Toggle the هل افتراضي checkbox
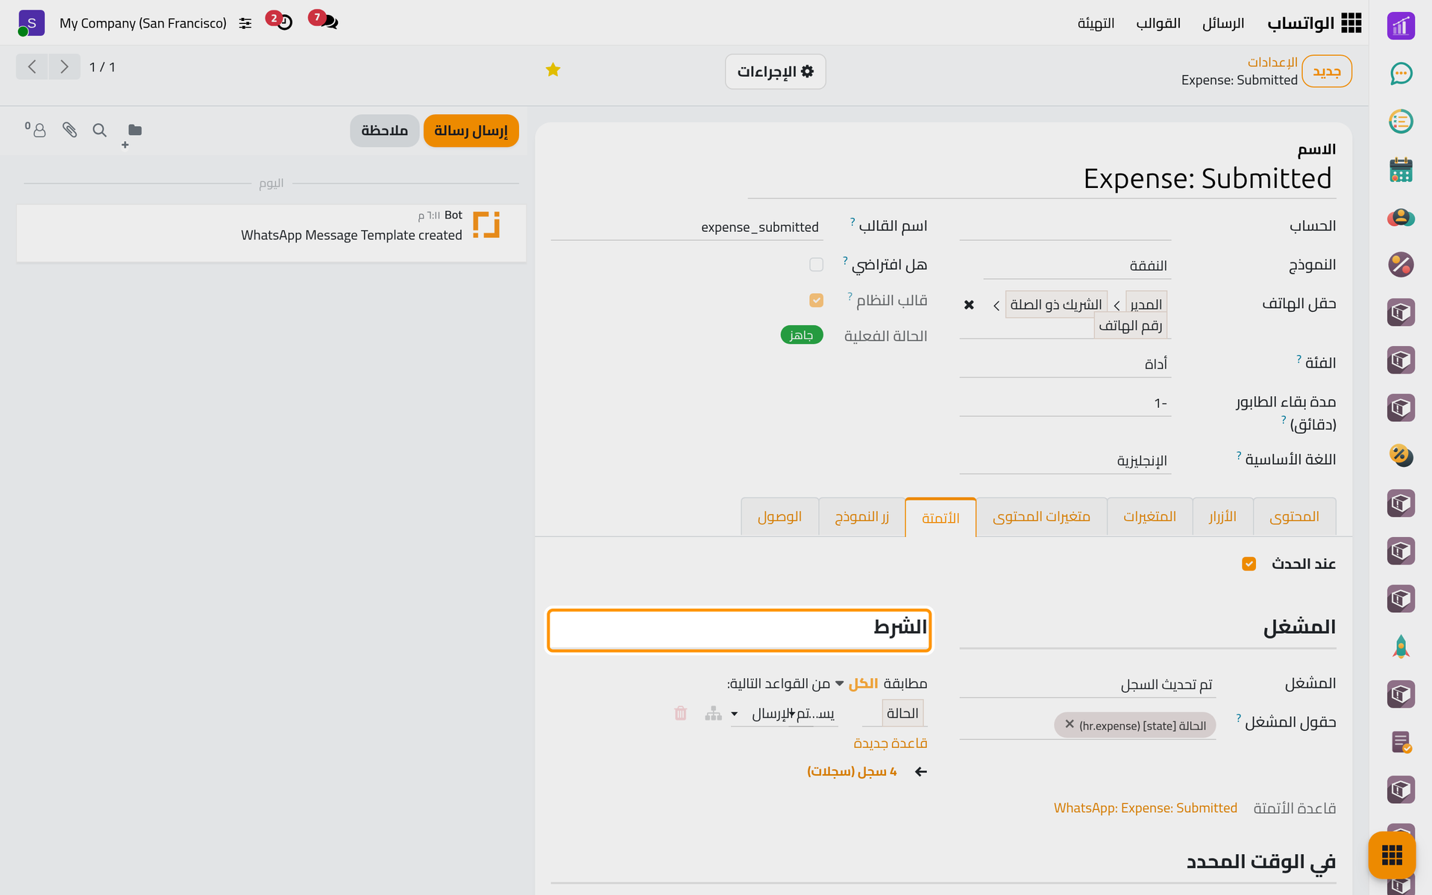 coord(816,264)
